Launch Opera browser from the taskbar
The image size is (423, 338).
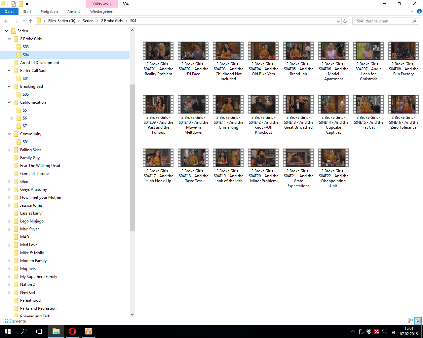click(72, 331)
